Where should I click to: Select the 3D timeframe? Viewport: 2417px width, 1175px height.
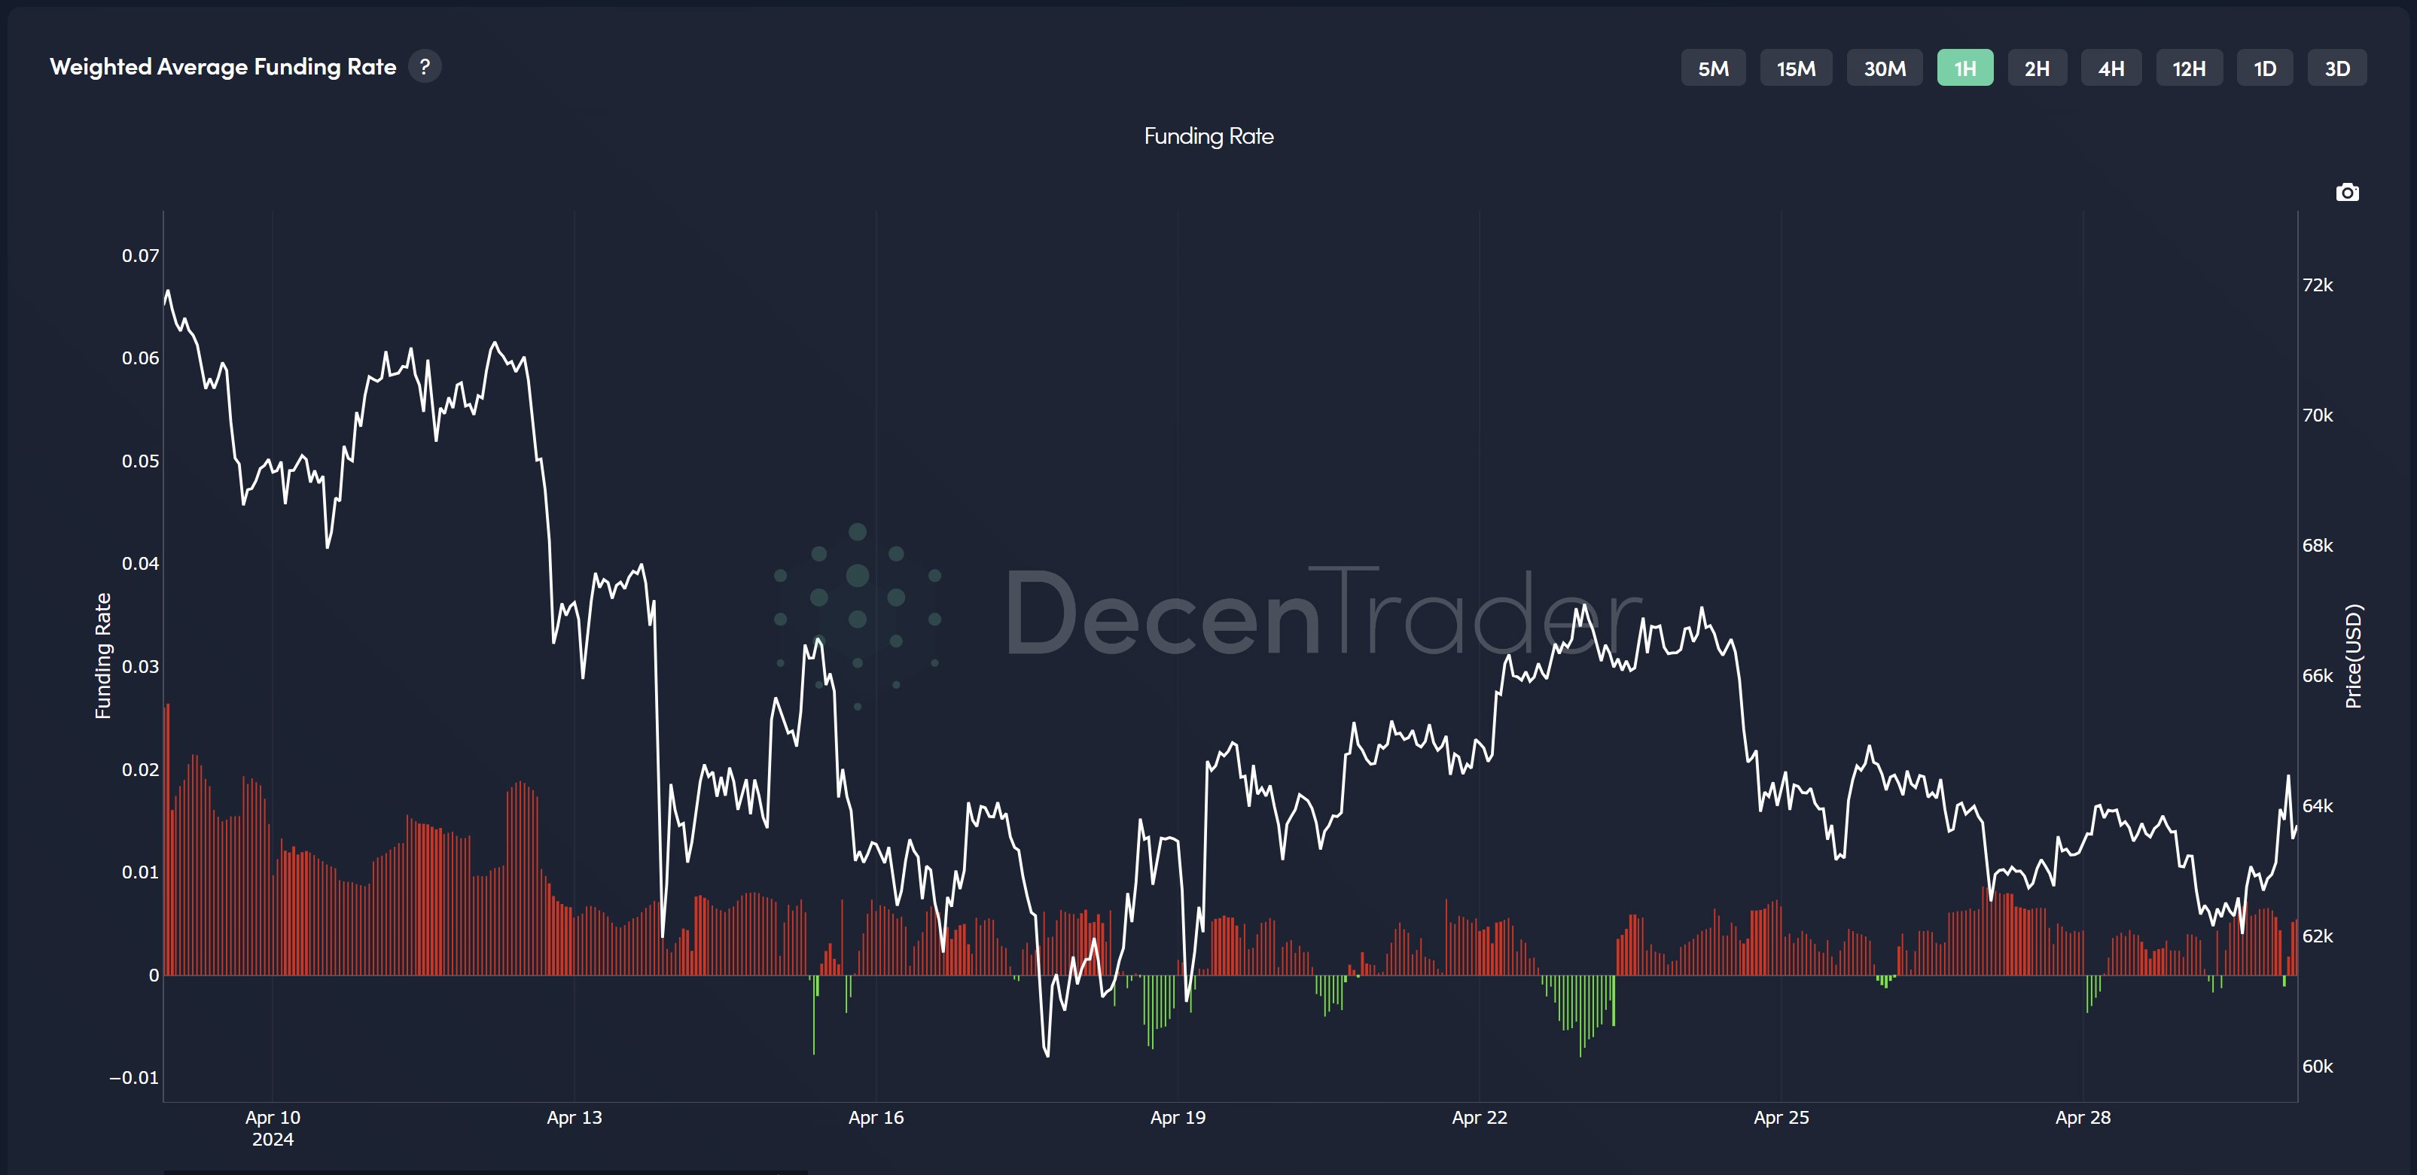tap(2337, 68)
